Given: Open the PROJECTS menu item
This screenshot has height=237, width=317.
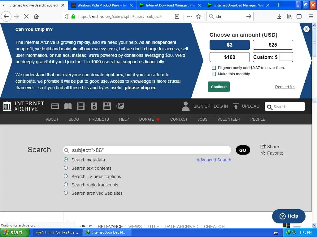Looking at the screenshot, I should pyautogui.click(x=99, y=119).
